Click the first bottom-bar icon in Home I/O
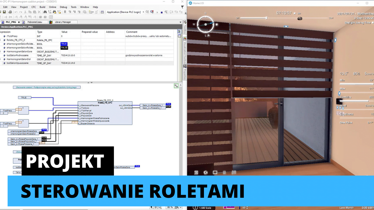 tap(196, 173)
